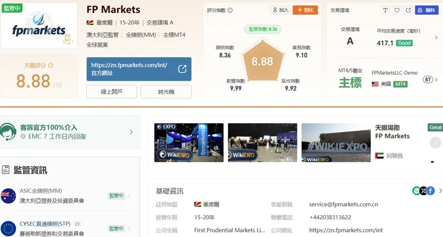This screenshot has width=443, height=237.
Task: Click the 軟體指數 9.99 score
Action: (x=236, y=89)
